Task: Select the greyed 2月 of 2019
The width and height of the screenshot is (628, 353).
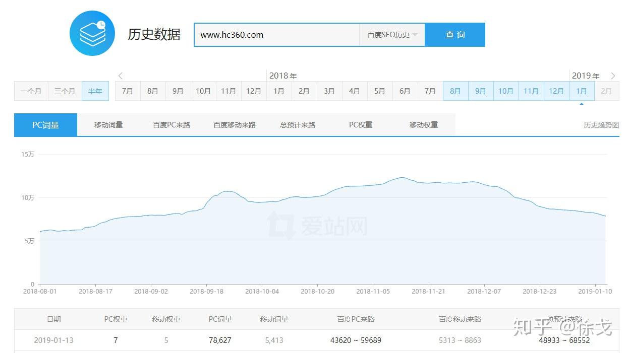Action: [607, 91]
